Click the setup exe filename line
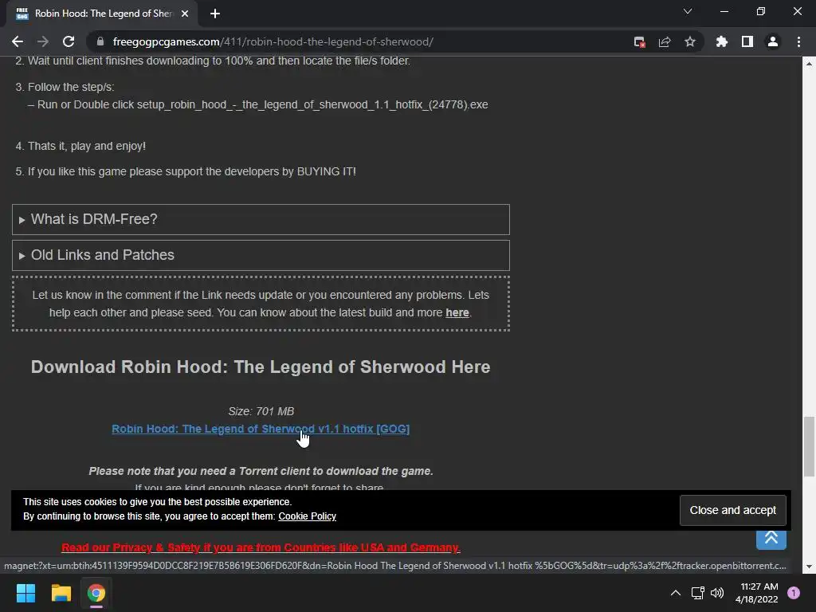The width and height of the screenshot is (816, 612). point(257,104)
